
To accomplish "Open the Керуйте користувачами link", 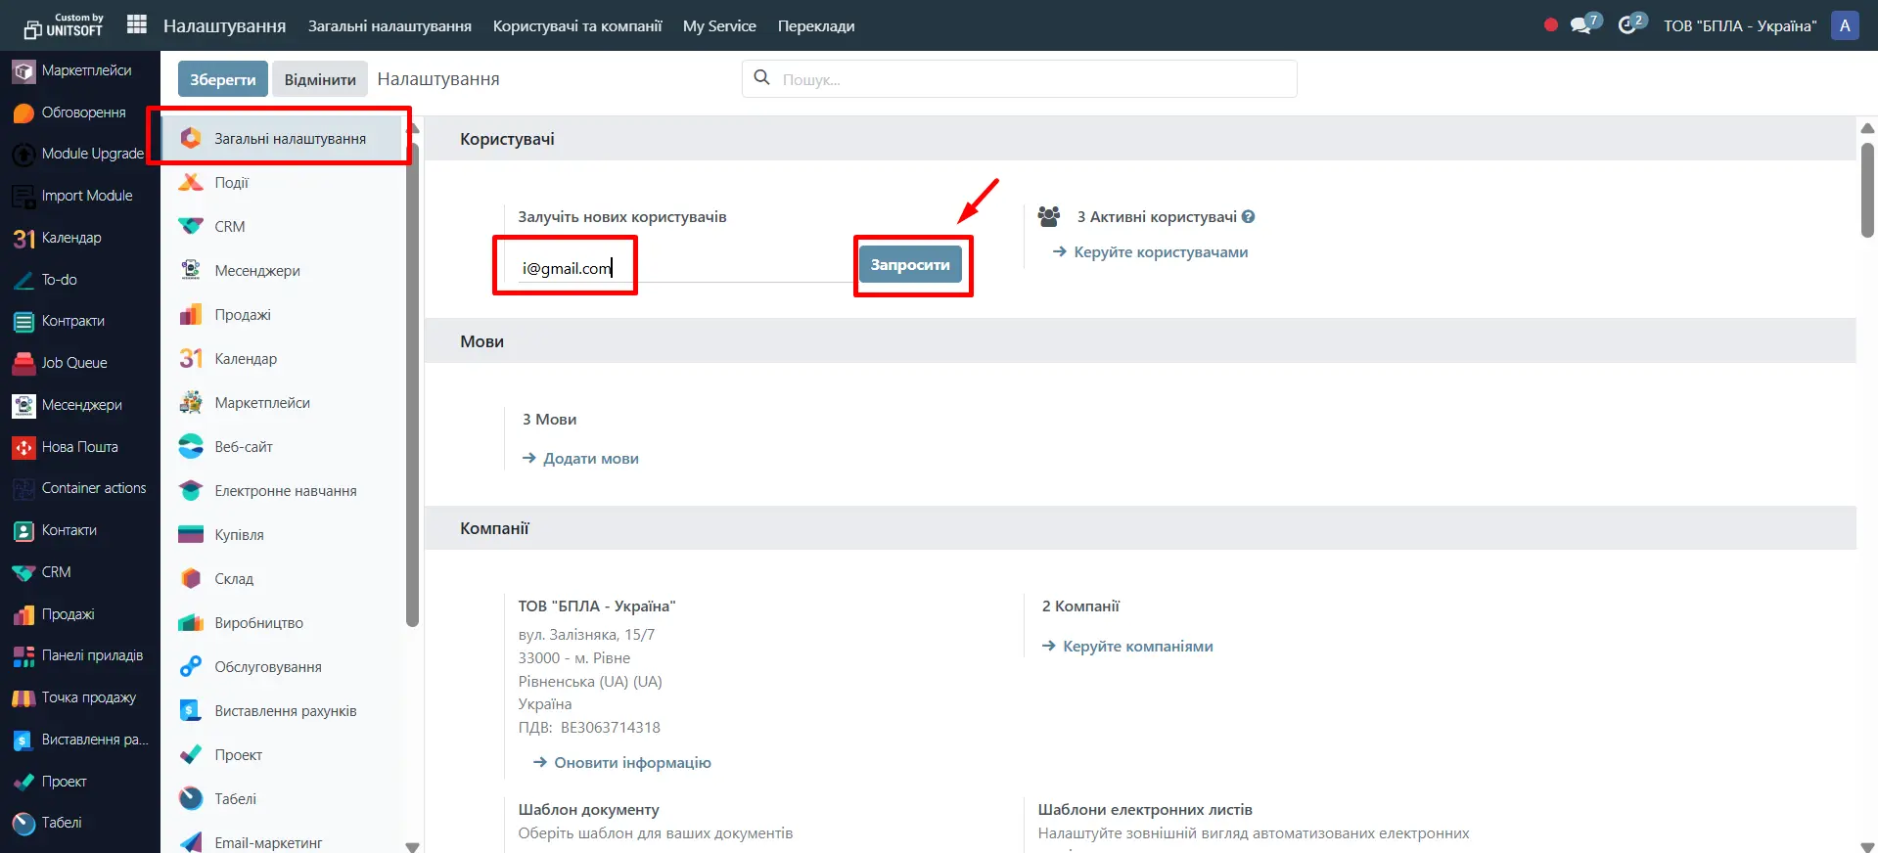I will point(1160,252).
